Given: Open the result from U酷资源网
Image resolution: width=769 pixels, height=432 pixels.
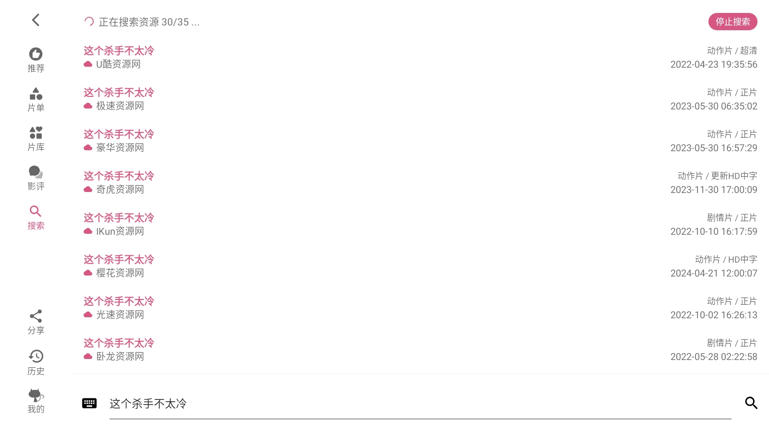Looking at the screenshot, I should point(421,57).
